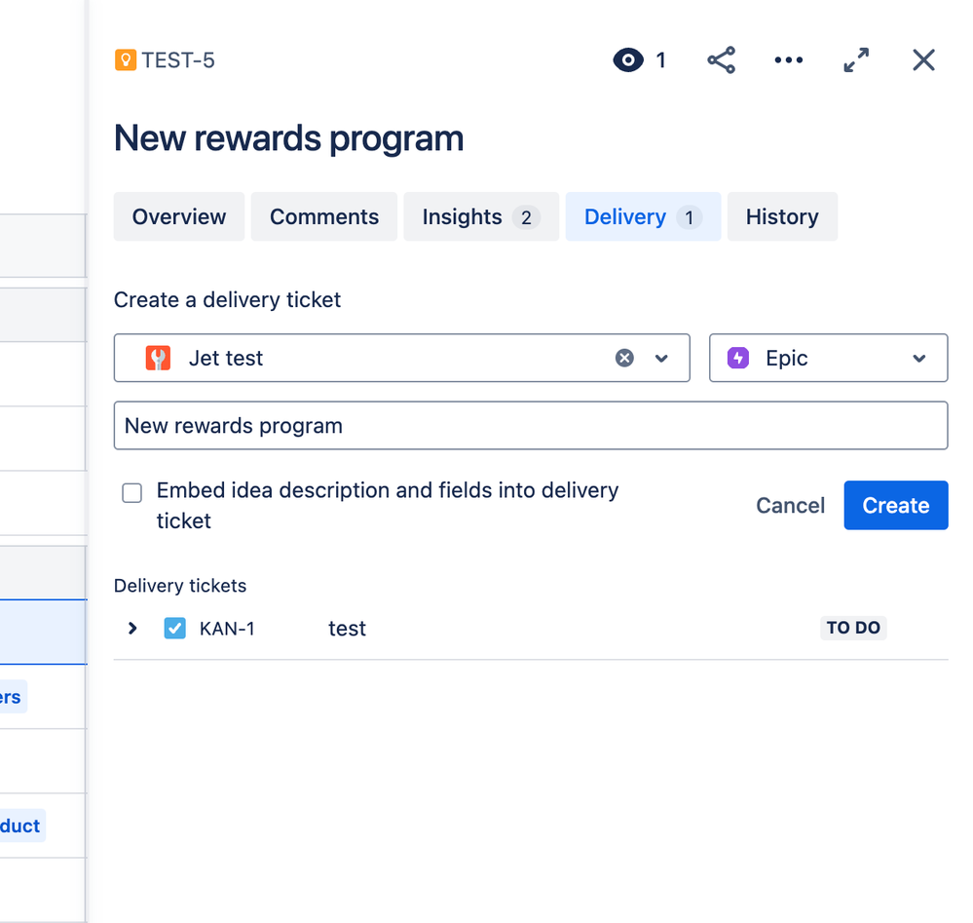The image size is (973, 923).
Task: Focus the delivery ticket summary input field
Action: 531,426
